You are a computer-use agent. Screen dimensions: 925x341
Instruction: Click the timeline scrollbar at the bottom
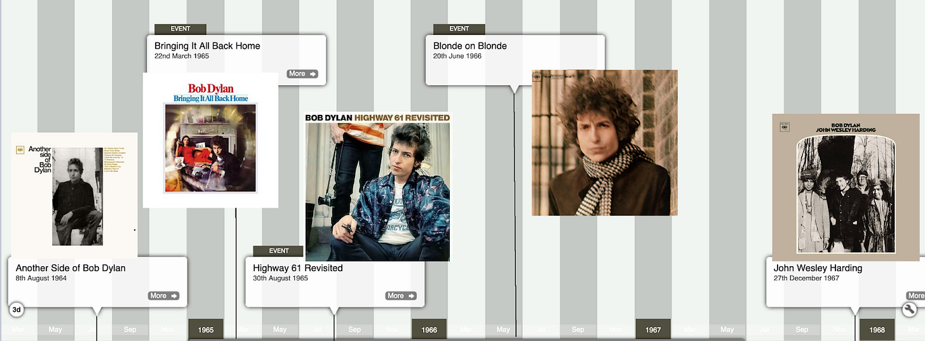point(467,339)
